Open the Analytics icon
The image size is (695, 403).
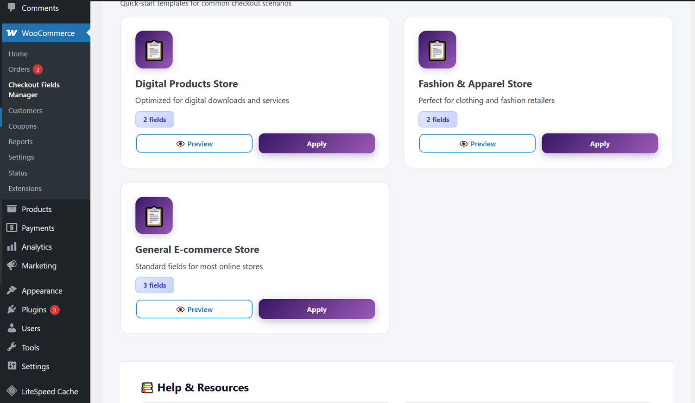[12, 246]
